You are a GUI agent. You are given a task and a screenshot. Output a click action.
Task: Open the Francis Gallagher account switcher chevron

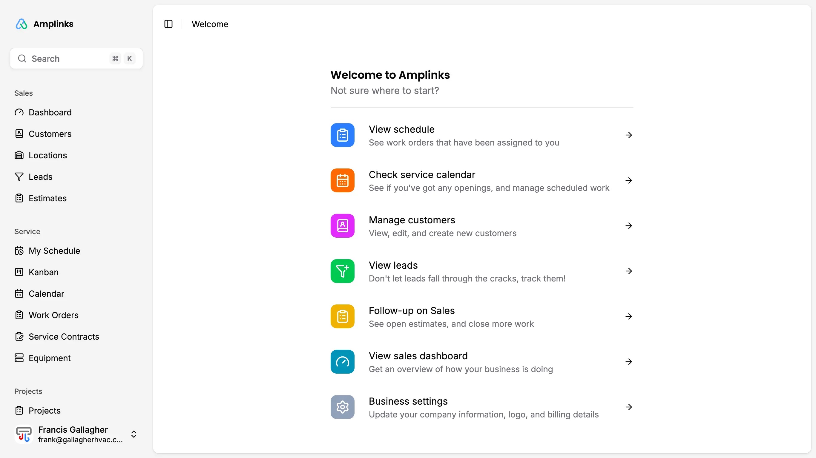(134, 434)
